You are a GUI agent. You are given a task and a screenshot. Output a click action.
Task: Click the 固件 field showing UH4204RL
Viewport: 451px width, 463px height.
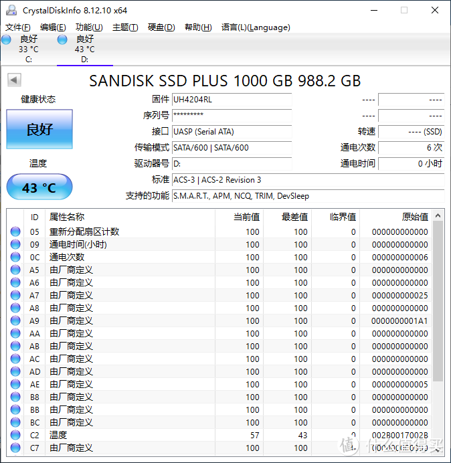click(232, 100)
